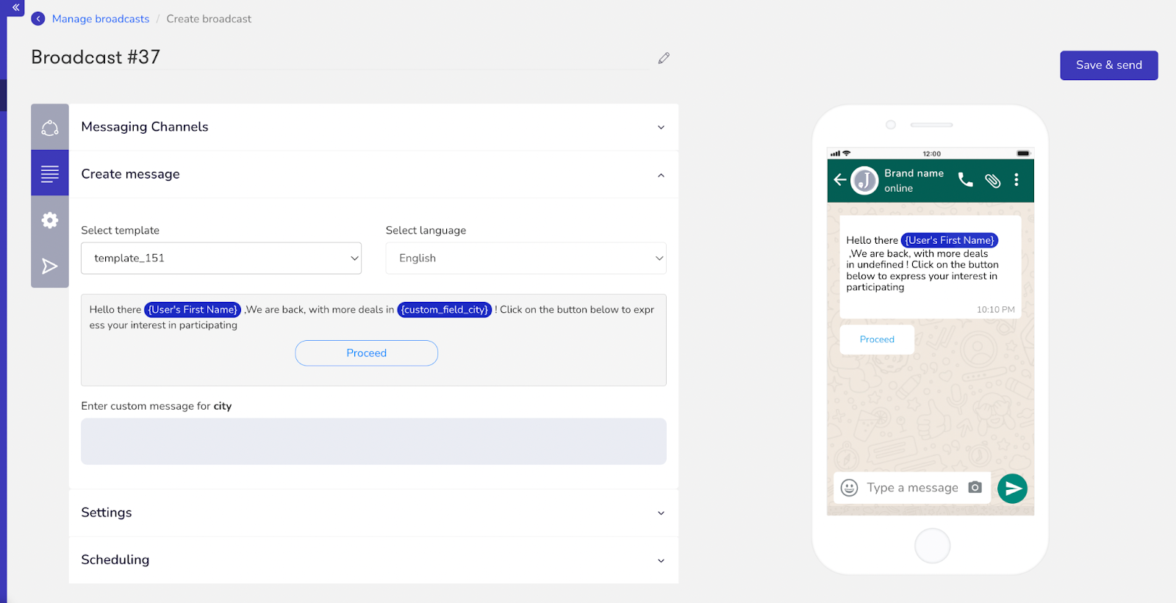Open Settings gear step icon
The image size is (1176, 603).
[x=50, y=220]
